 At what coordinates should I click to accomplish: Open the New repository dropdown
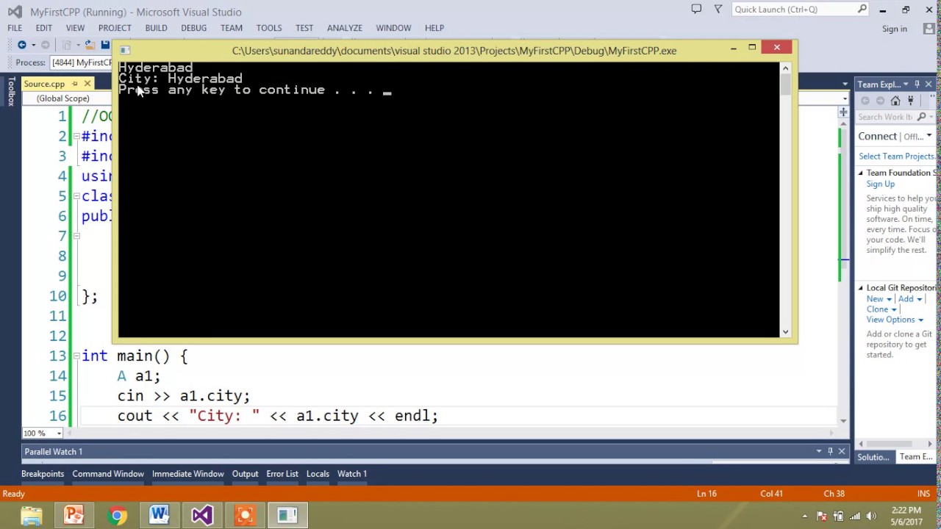coord(879,299)
